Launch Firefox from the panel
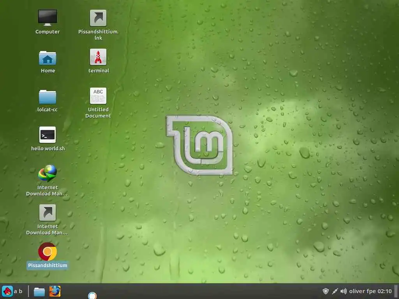The height and width of the screenshot is (299, 399). [55, 291]
